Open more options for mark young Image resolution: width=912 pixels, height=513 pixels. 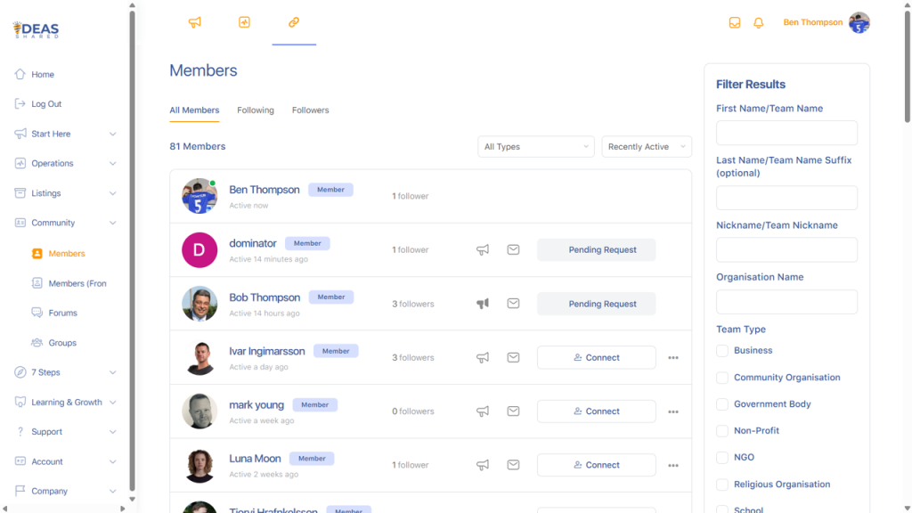pyautogui.click(x=673, y=411)
